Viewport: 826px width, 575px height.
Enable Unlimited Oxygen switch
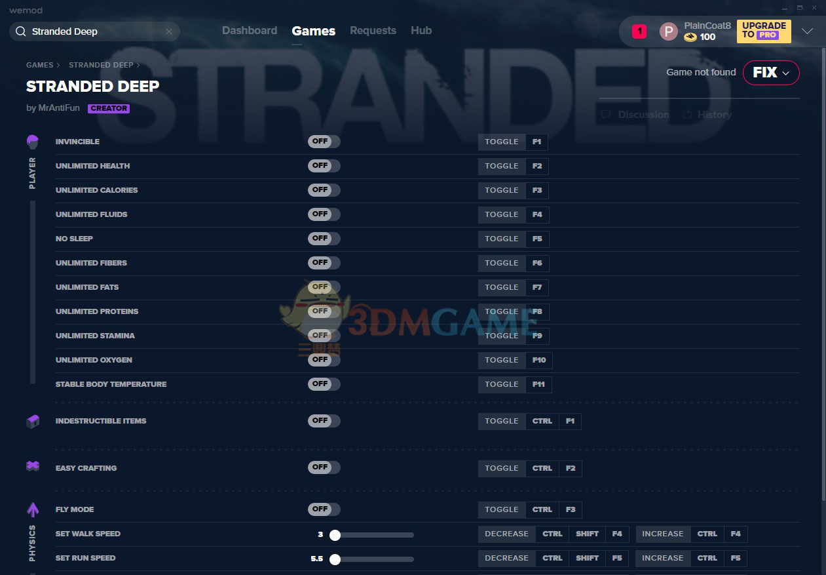(x=324, y=360)
